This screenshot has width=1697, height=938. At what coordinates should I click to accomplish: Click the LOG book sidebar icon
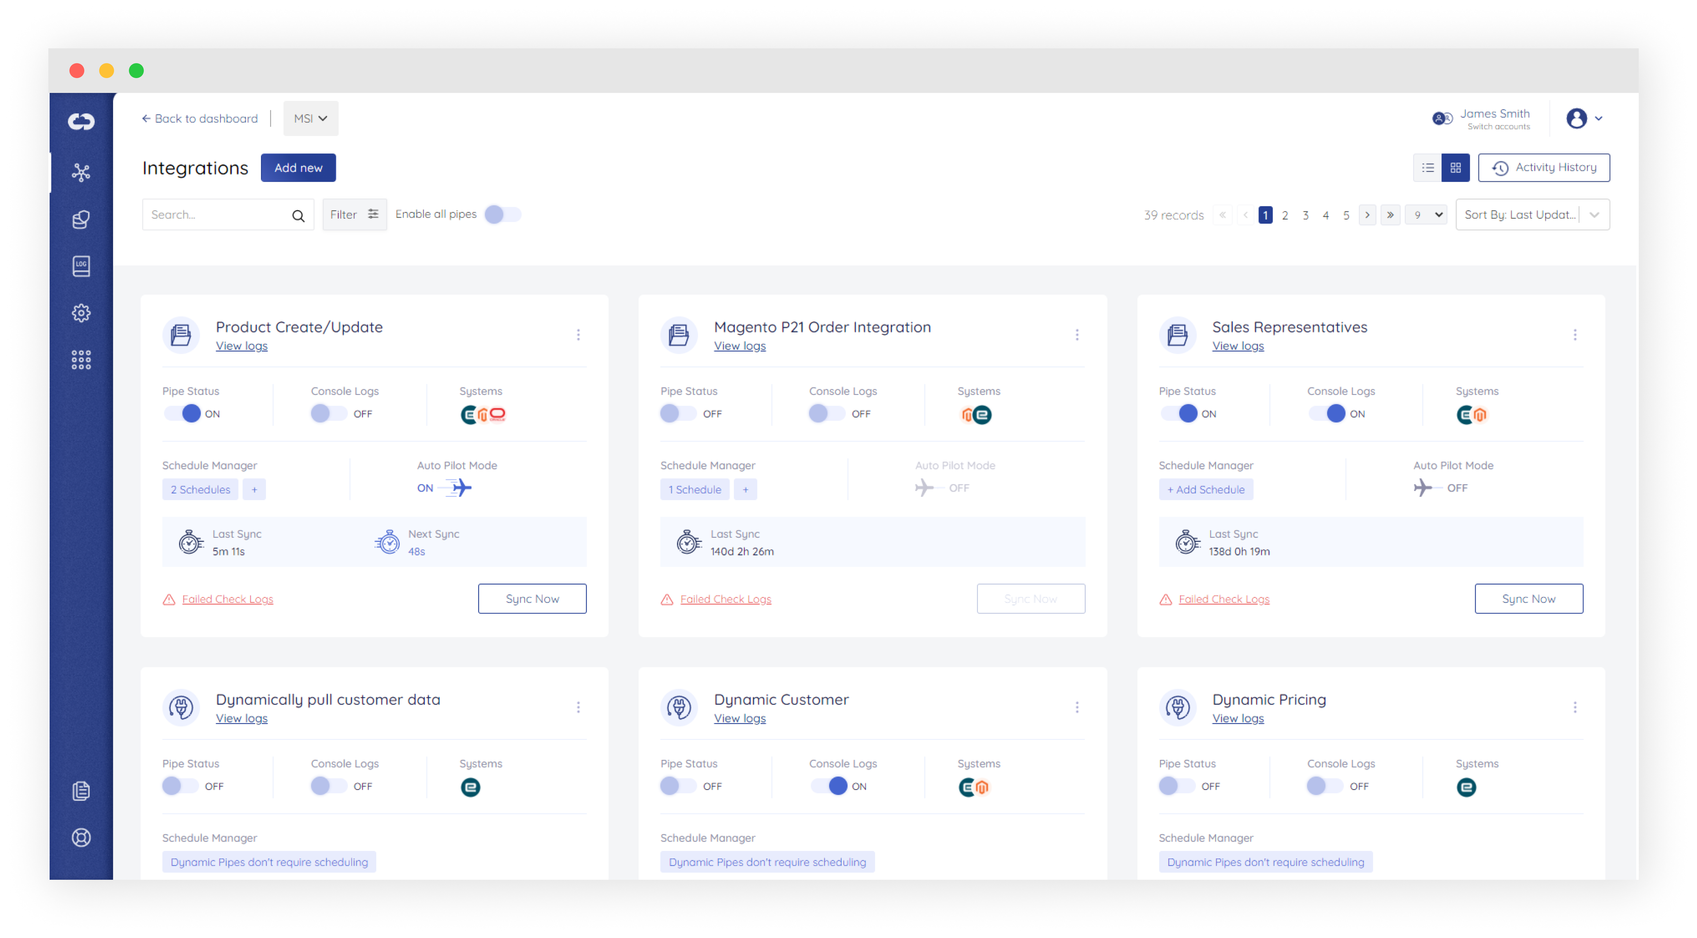click(81, 266)
